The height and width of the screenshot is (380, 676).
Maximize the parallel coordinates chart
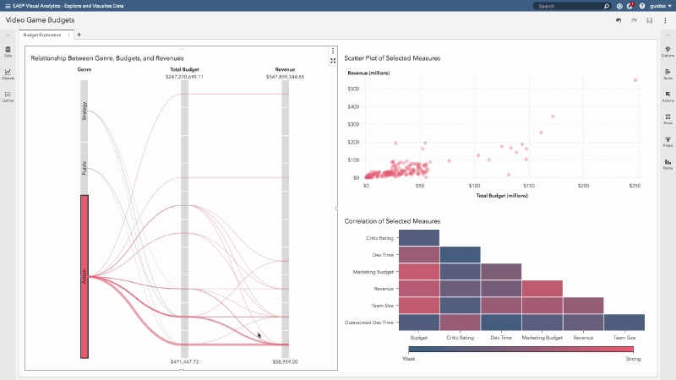(333, 61)
